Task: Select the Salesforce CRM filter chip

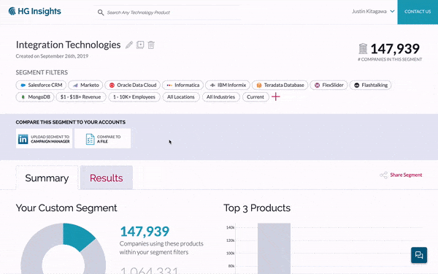Action: coord(41,85)
